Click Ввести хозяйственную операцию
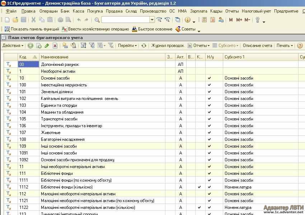Screen dimensions: 305x215 (x=95, y=29)
